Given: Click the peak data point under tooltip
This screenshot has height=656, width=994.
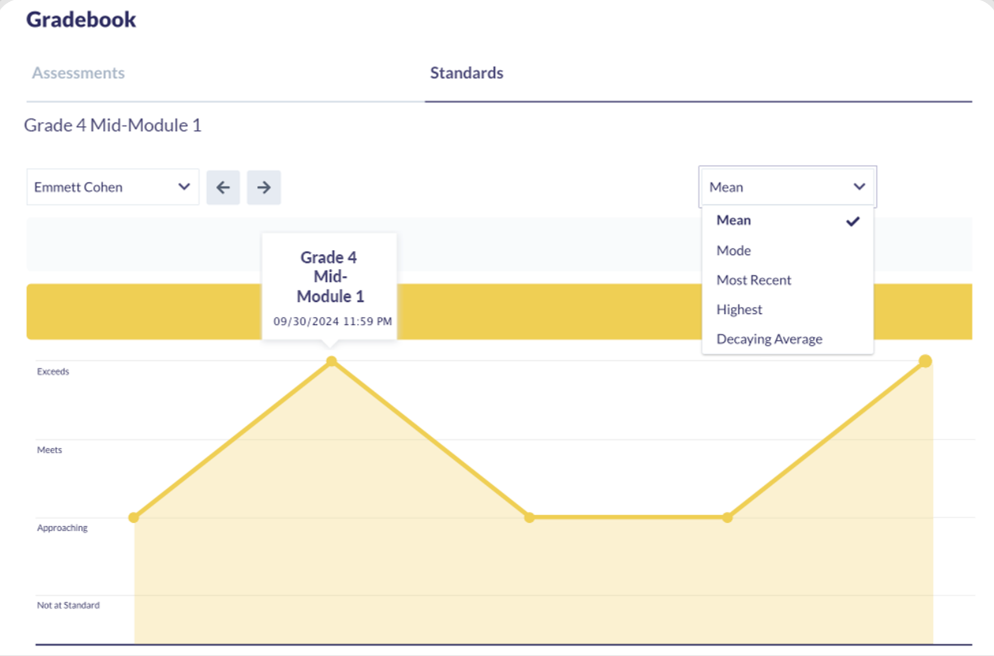Looking at the screenshot, I should tap(331, 362).
